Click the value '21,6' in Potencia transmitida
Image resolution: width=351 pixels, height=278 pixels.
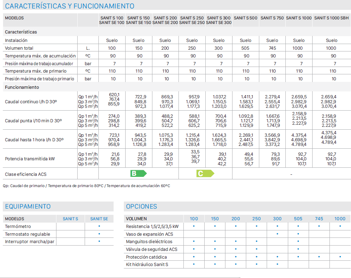click(115, 154)
